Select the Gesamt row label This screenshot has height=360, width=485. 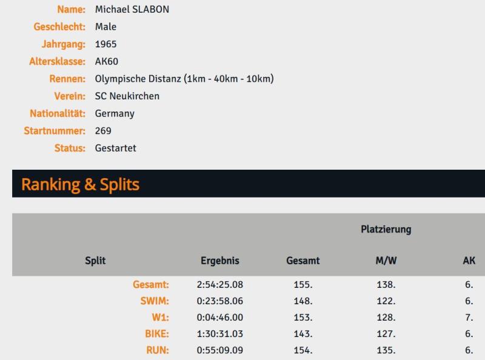point(151,284)
